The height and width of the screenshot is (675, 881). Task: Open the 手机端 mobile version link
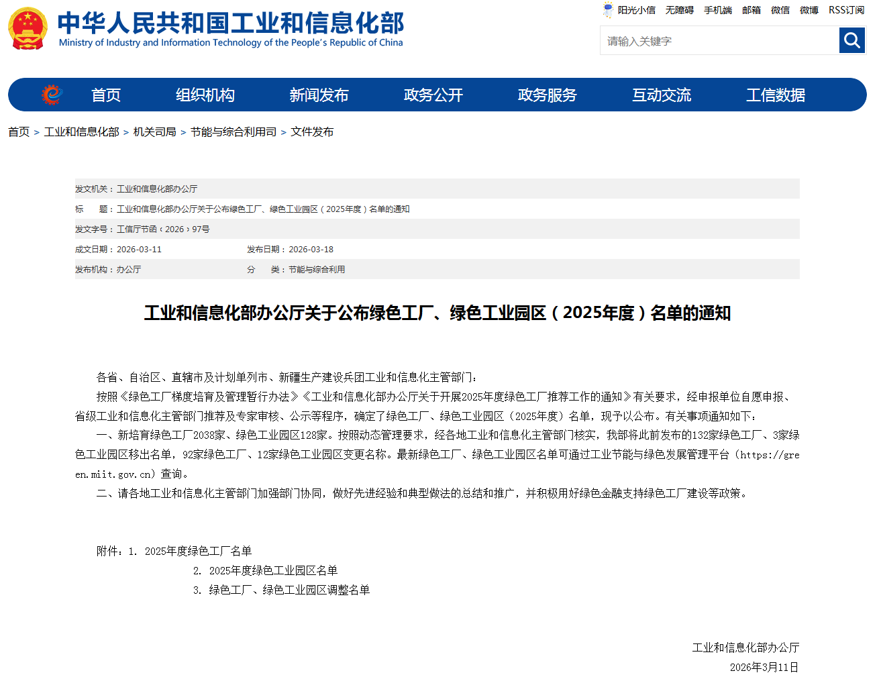(x=717, y=10)
